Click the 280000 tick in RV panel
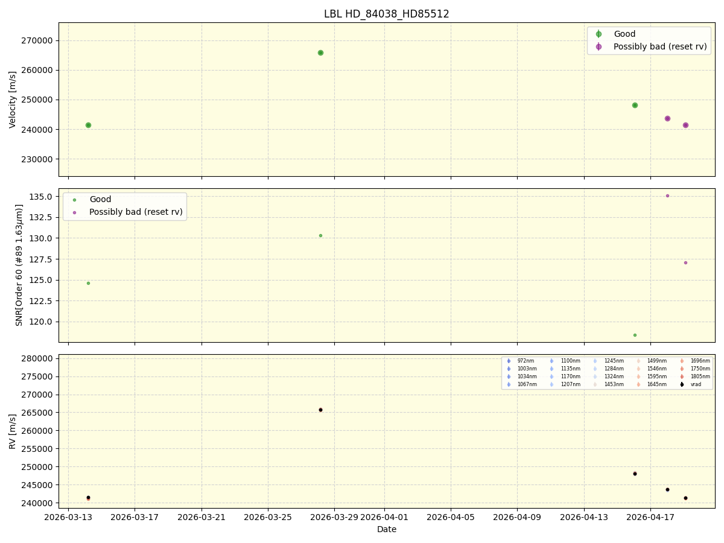Screen dimensions: 724x543 point(37,358)
